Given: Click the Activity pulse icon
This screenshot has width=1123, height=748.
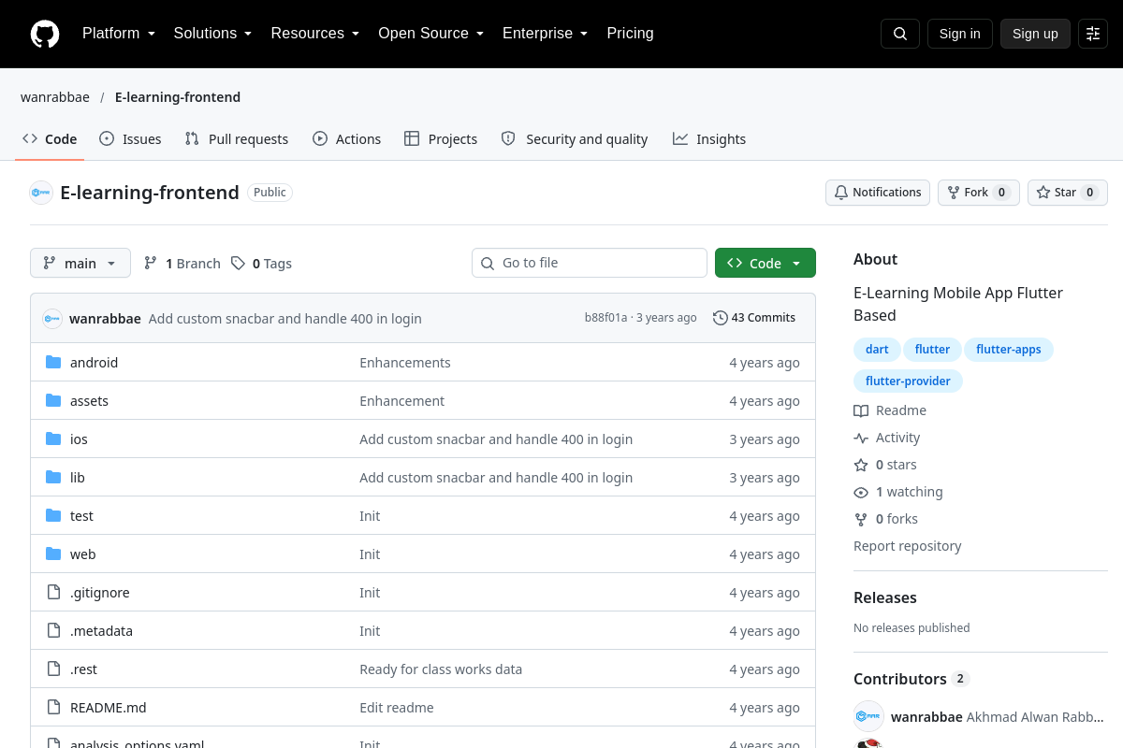Looking at the screenshot, I should (x=861, y=438).
